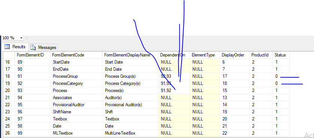
Task: Select the ElementType column header
Action: (205, 55)
